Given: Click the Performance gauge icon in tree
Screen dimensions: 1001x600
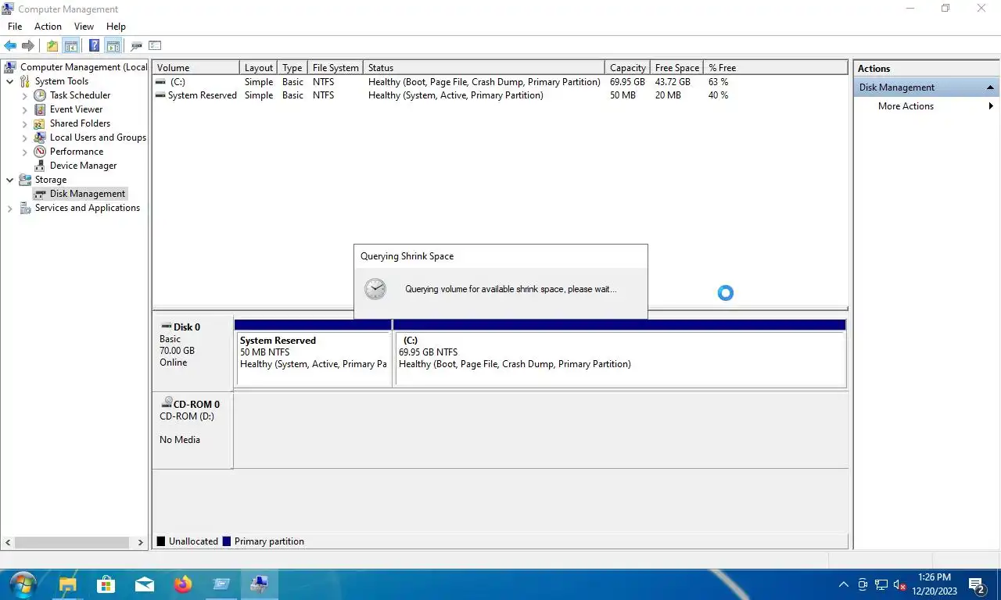Looking at the screenshot, I should [x=40, y=152].
